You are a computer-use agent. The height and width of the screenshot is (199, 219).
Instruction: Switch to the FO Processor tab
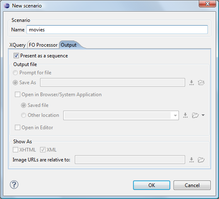click(x=43, y=45)
